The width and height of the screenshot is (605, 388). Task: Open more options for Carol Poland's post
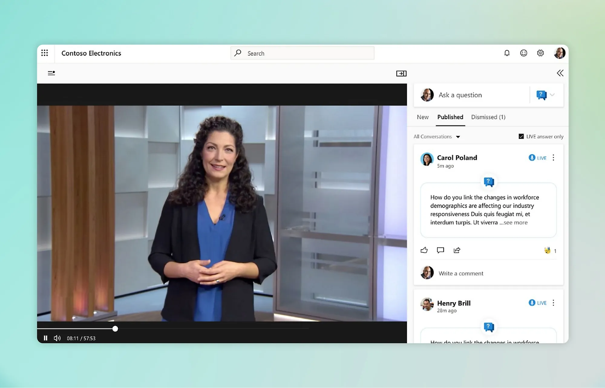(x=553, y=158)
